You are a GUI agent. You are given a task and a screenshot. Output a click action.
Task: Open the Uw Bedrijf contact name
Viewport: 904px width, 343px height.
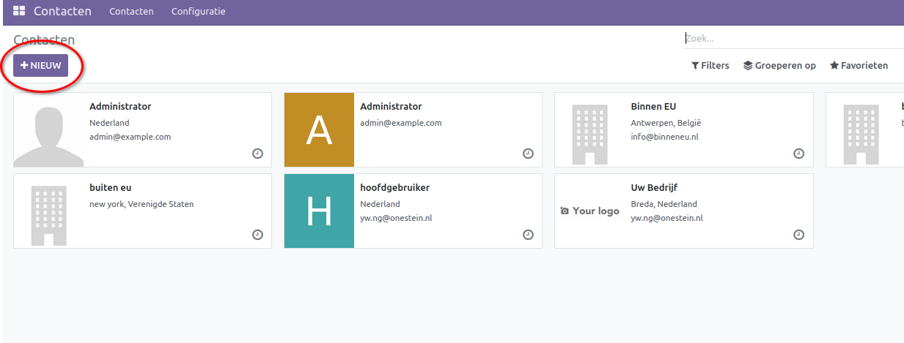coord(654,188)
